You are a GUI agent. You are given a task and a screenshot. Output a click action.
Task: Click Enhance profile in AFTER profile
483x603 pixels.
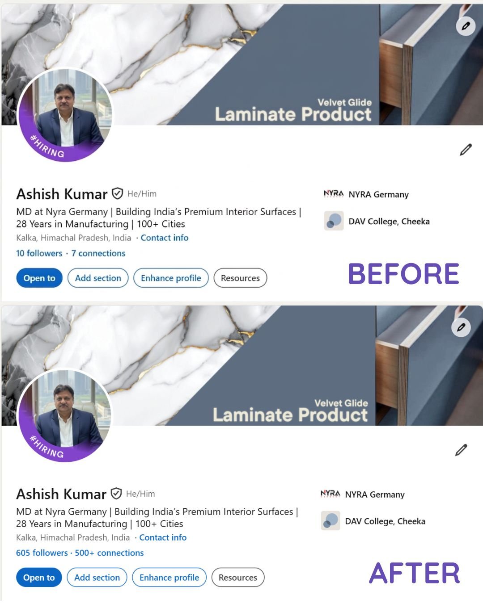[x=169, y=578]
